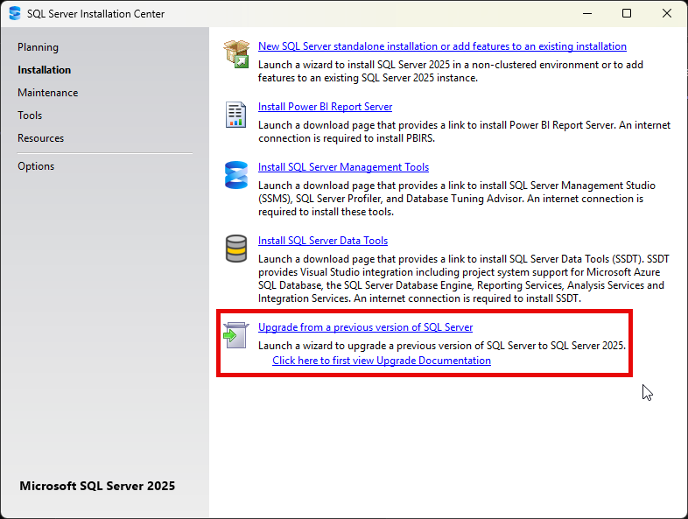Screen dimensions: 688x519
Task: Open the Planning section
Action: pos(38,47)
